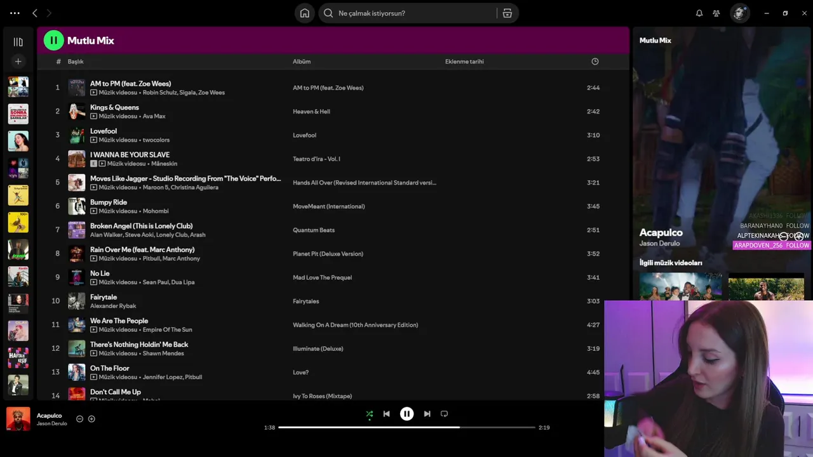Sort by the duration clock icon
The width and height of the screenshot is (813, 457).
click(595, 62)
